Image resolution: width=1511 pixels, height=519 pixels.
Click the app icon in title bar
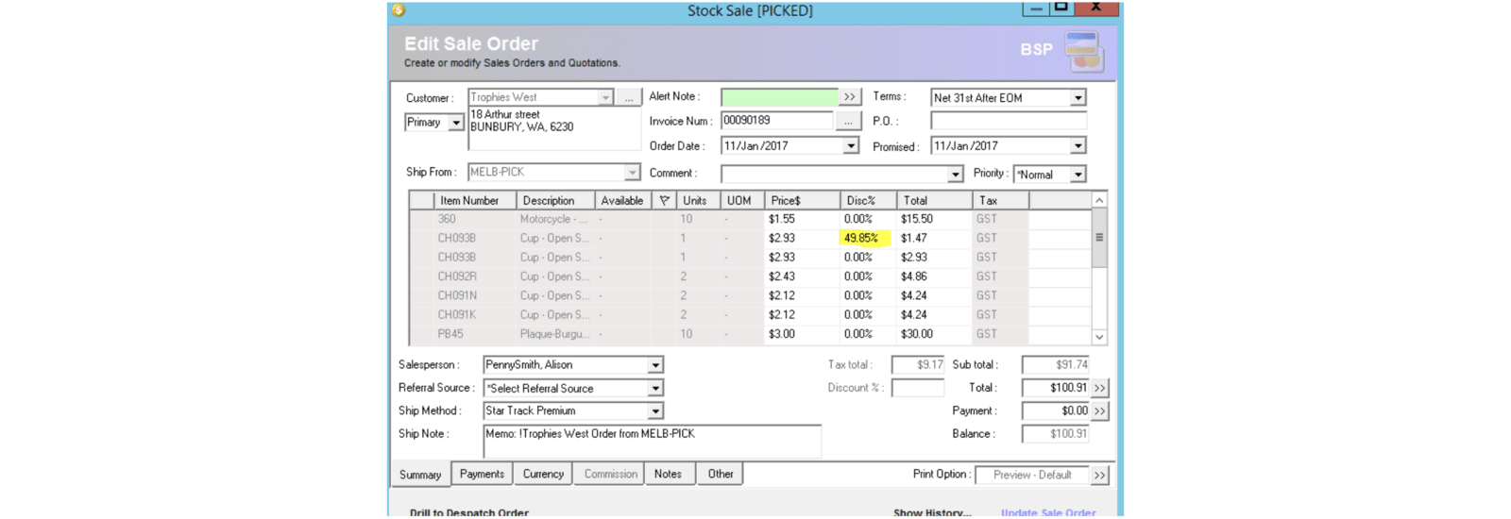[x=399, y=10]
